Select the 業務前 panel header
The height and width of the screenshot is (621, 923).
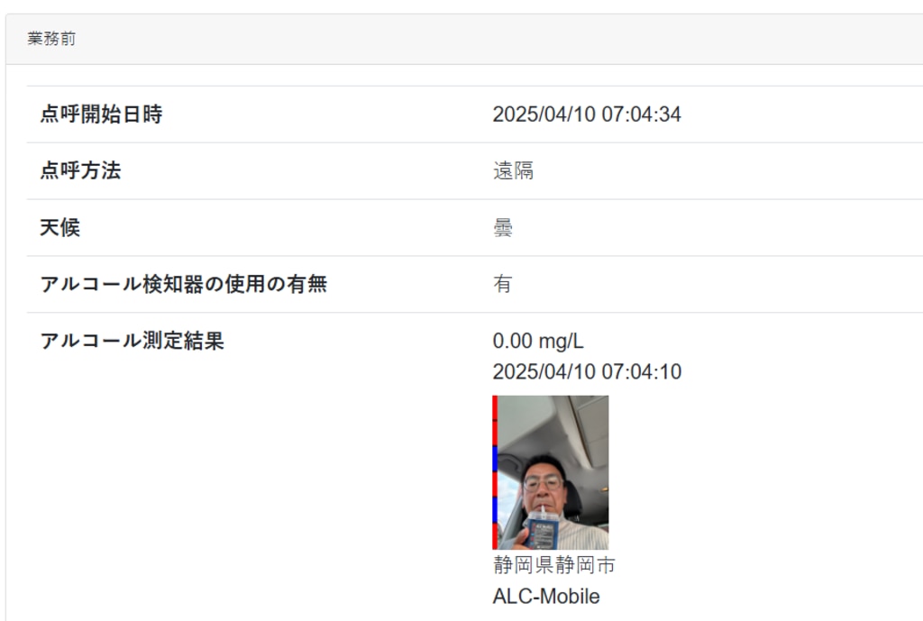tap(464, 39)
